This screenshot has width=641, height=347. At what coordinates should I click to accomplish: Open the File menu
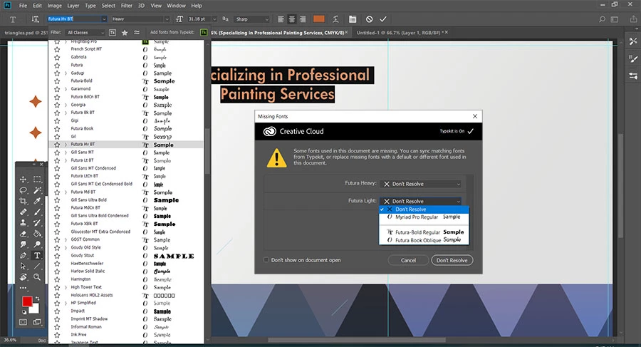tap(23, 6)
